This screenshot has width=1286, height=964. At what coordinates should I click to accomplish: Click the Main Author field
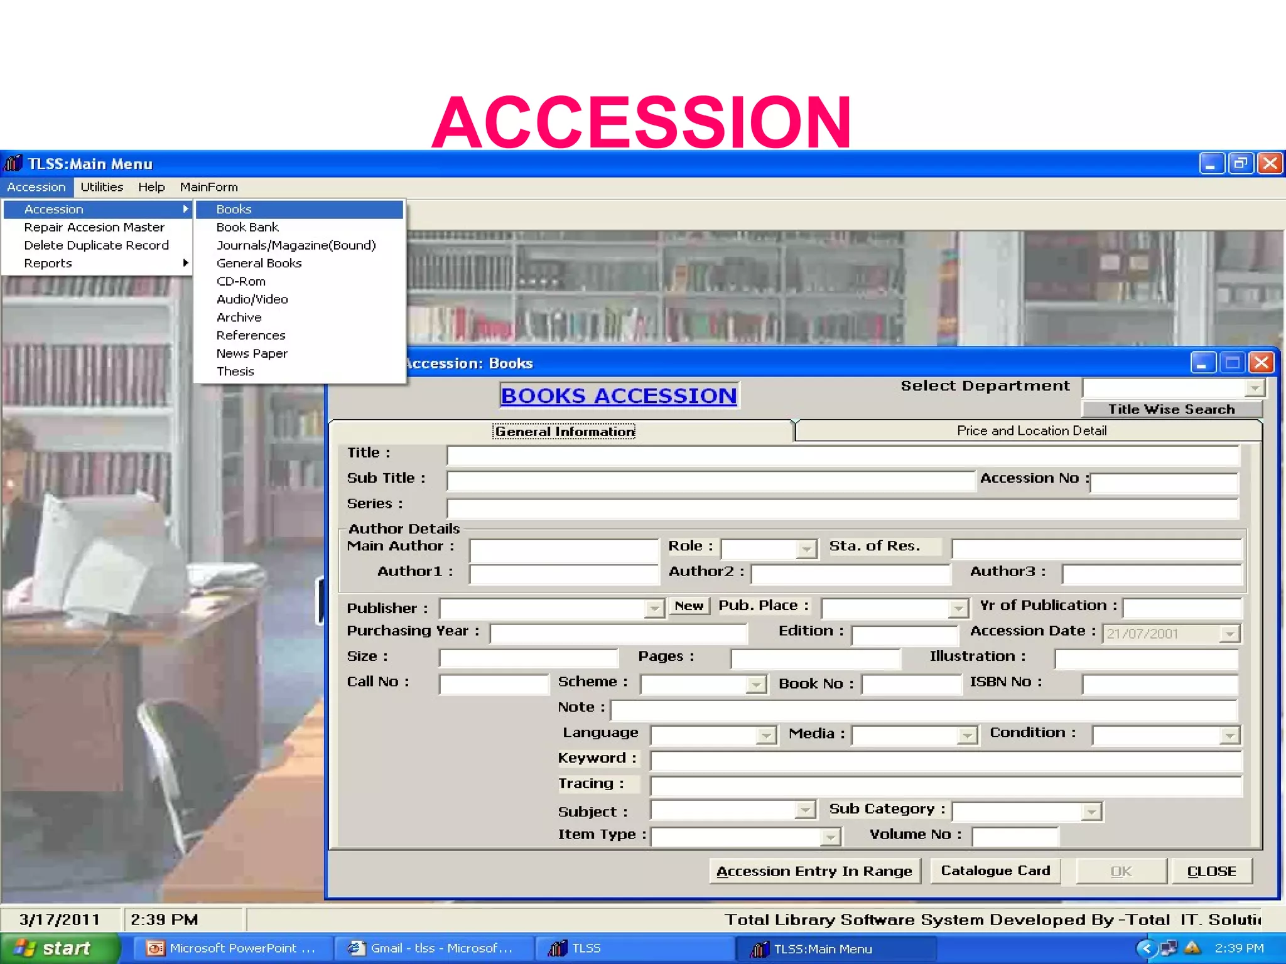[564, 550]
